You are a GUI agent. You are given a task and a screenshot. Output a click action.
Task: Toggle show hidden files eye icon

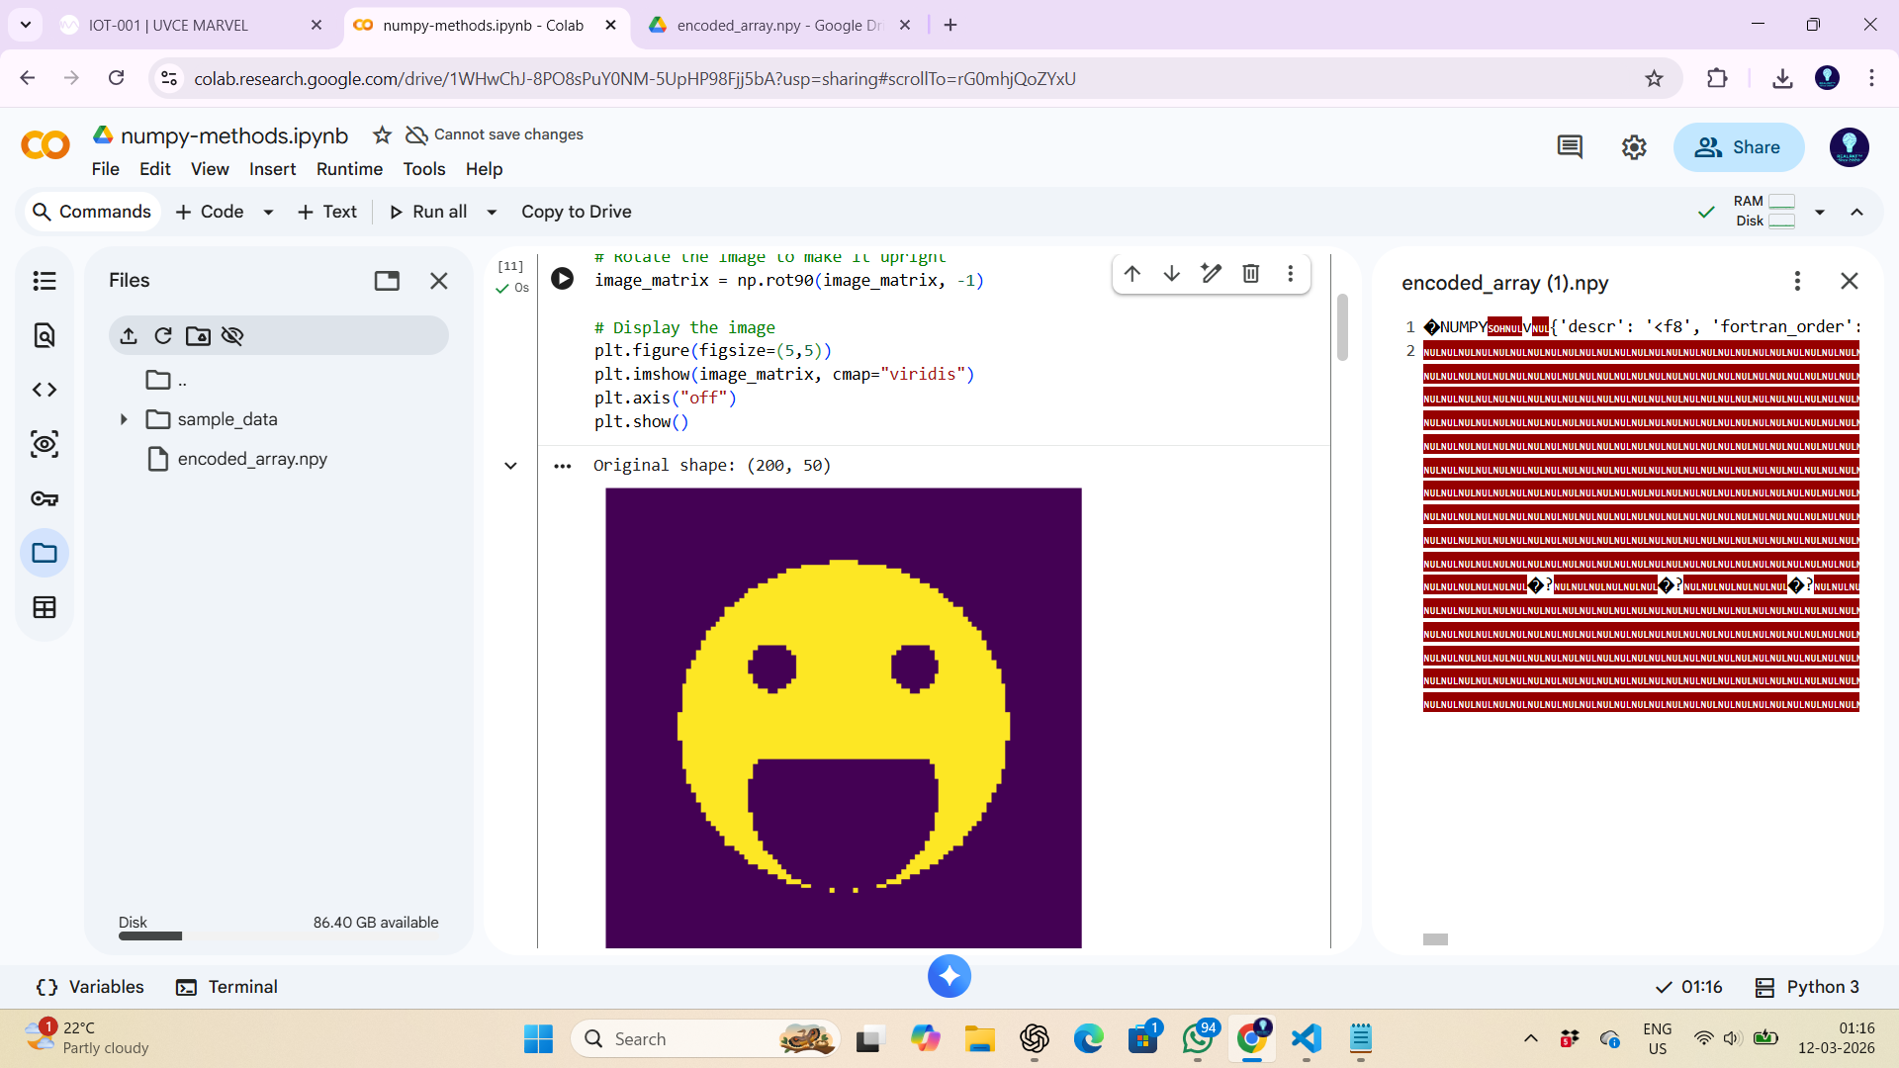click(x=232, y=336)
